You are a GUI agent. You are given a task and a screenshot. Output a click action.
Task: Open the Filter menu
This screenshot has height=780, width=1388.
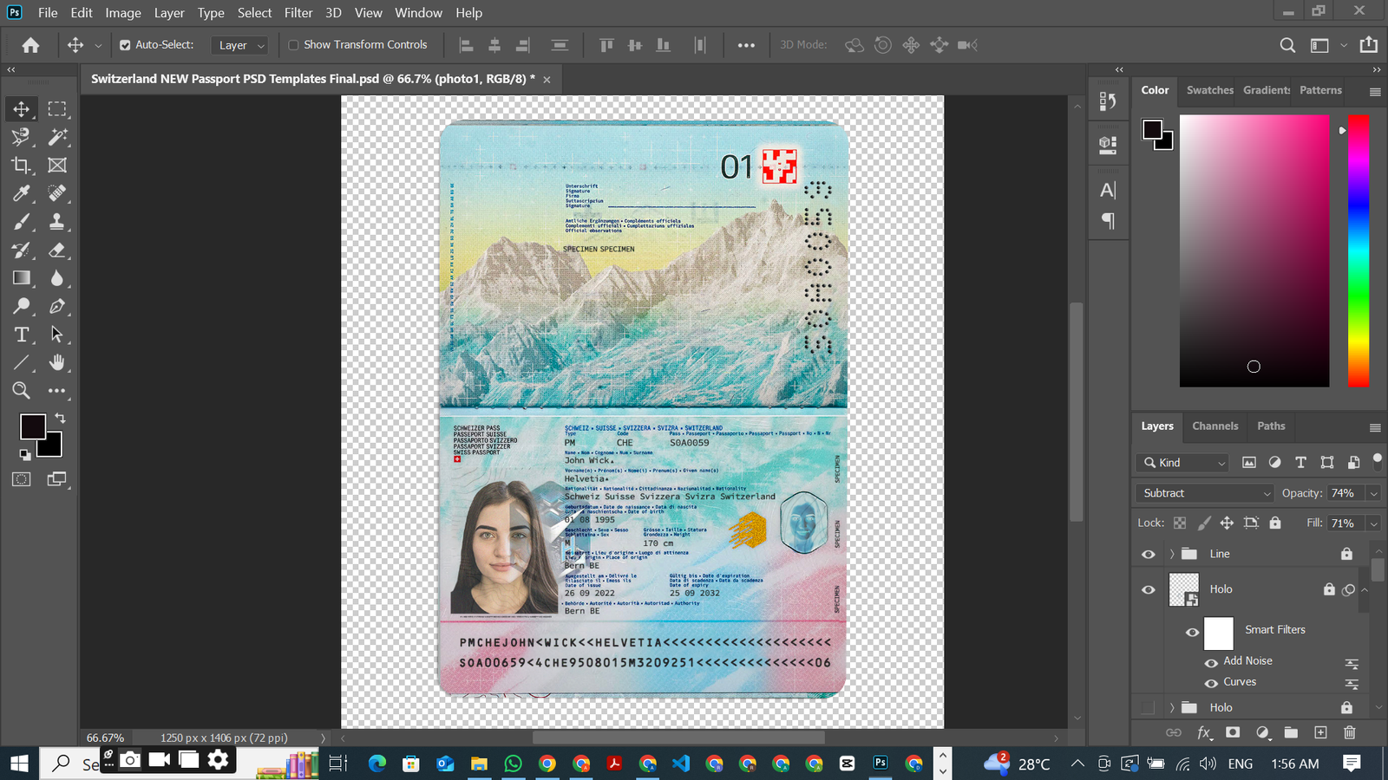298,13
